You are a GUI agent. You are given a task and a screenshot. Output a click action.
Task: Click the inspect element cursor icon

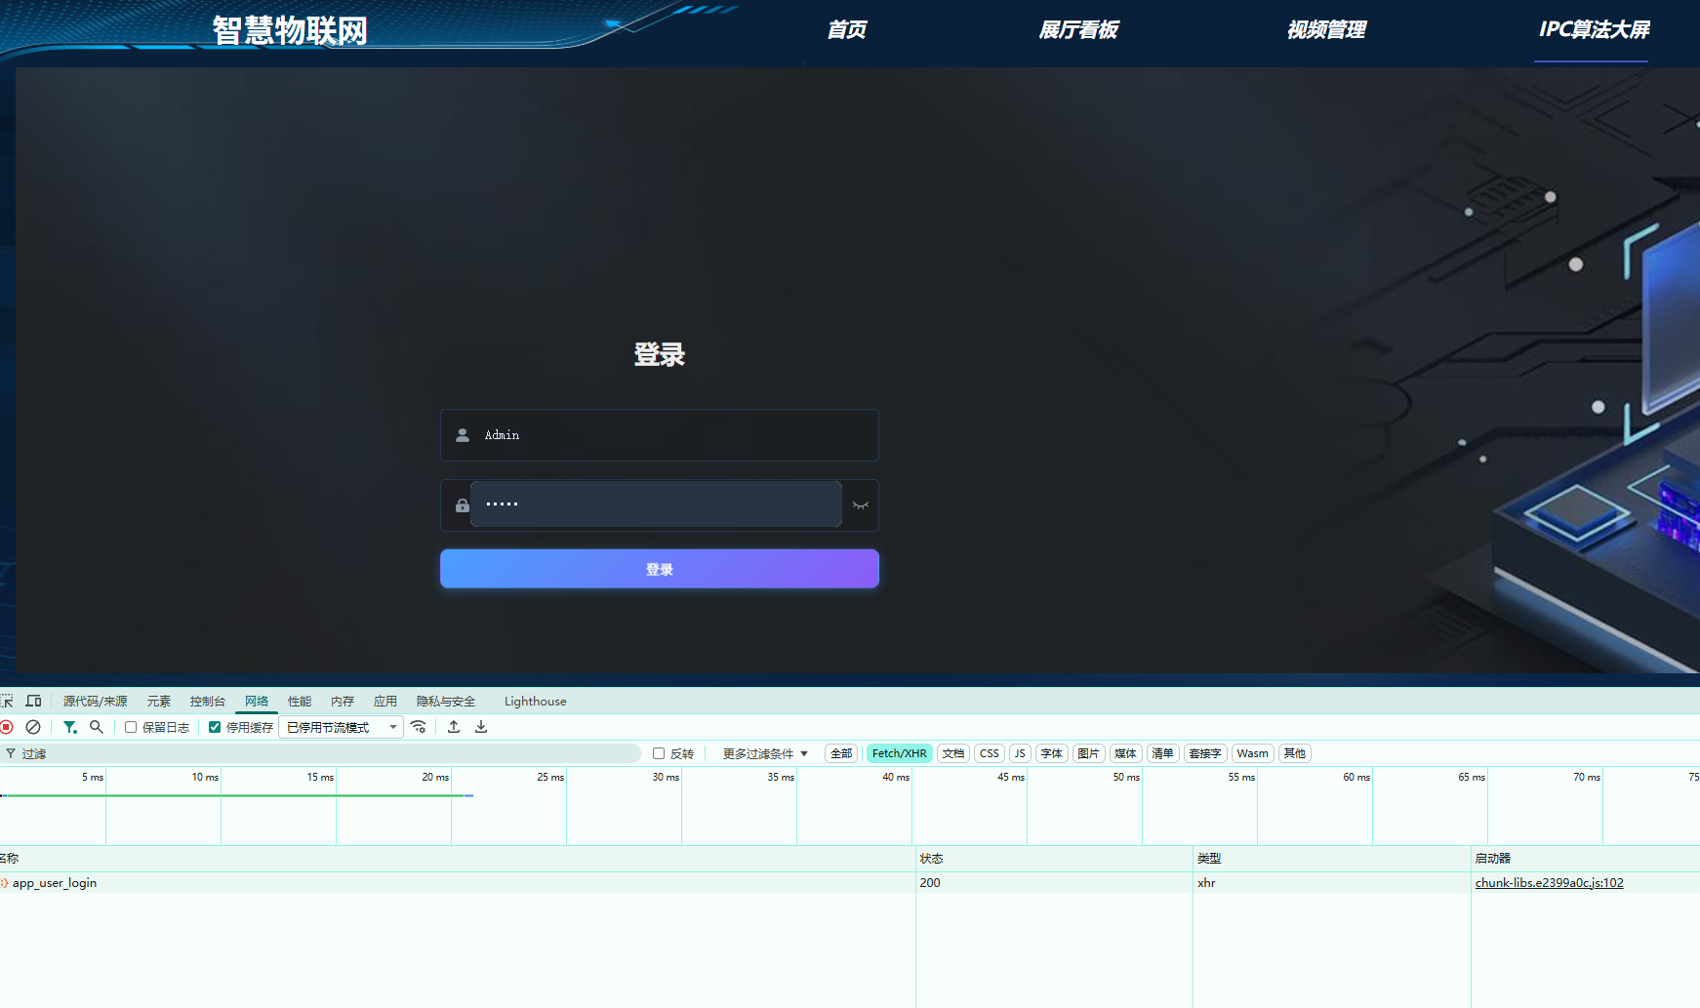pos(7,701)
